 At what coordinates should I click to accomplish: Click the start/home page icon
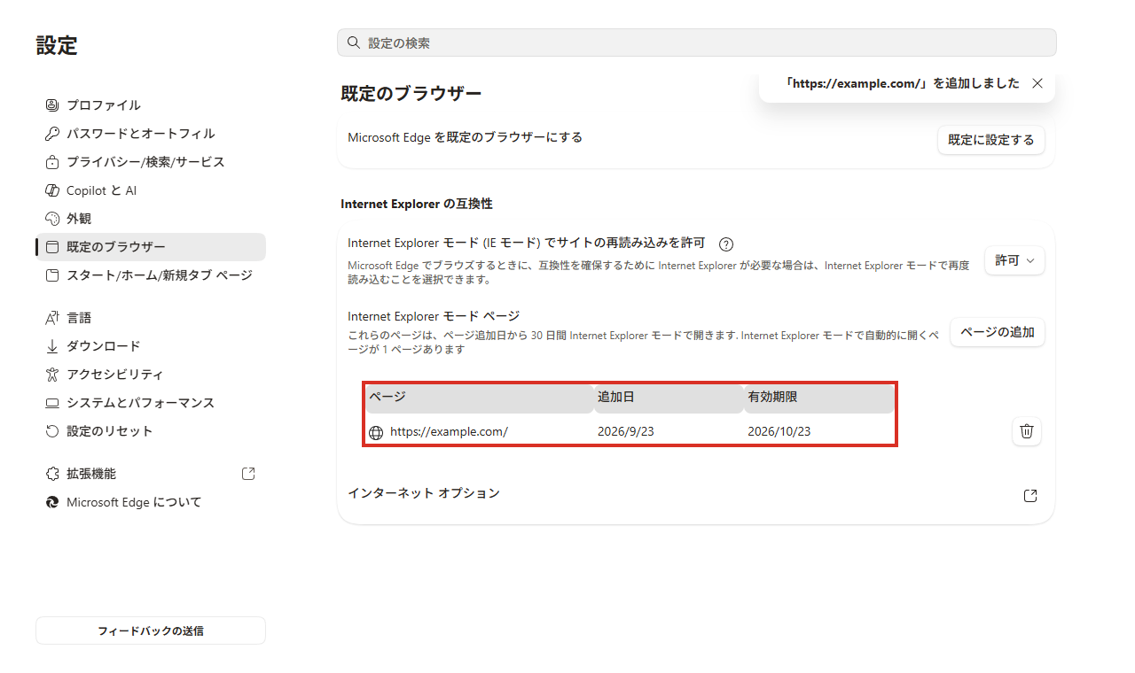pyautogui.click(x=51, y=275)
